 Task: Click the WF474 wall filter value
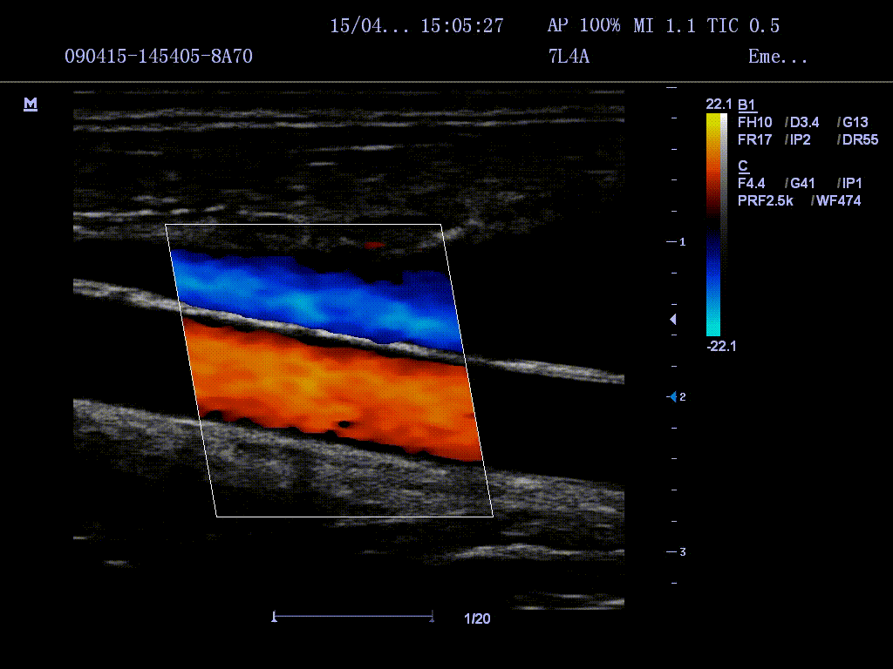[836, 201]
